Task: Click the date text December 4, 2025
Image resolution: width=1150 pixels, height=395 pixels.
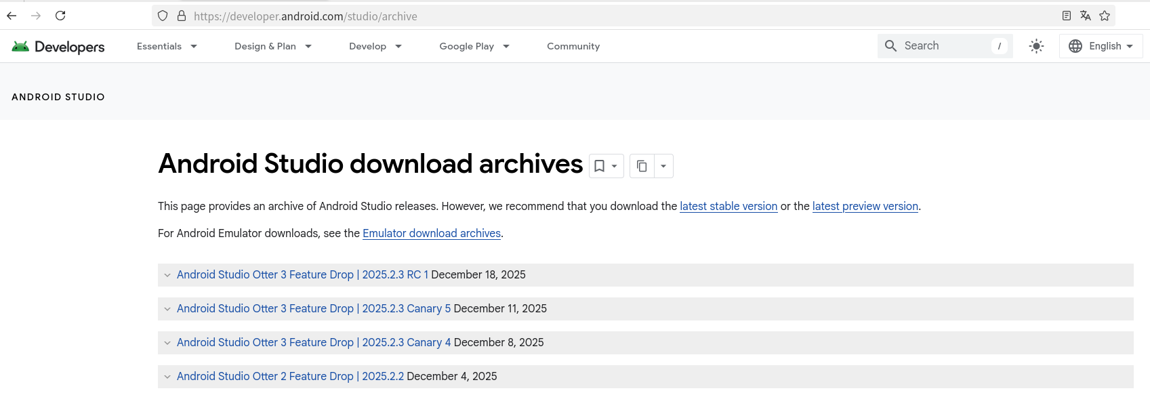Action: coord(452,376)
